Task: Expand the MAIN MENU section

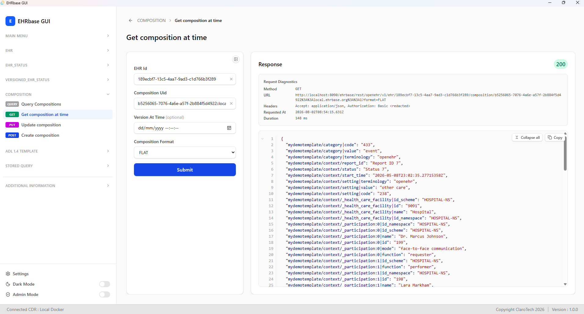Action: 58,36
